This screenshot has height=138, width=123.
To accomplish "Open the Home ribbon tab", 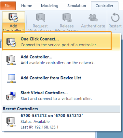I will point(27,6).
